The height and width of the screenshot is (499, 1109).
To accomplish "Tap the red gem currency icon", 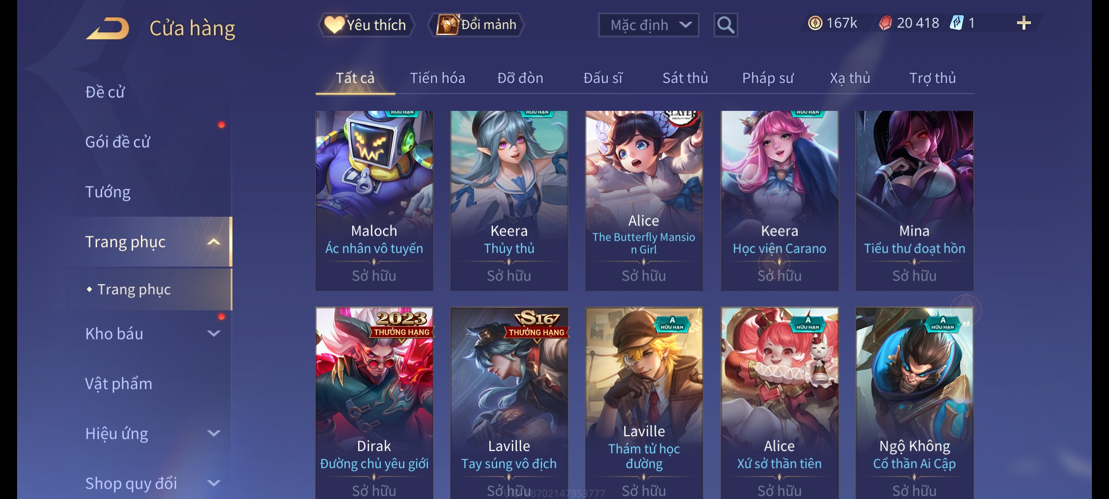I will pos(885,23).
